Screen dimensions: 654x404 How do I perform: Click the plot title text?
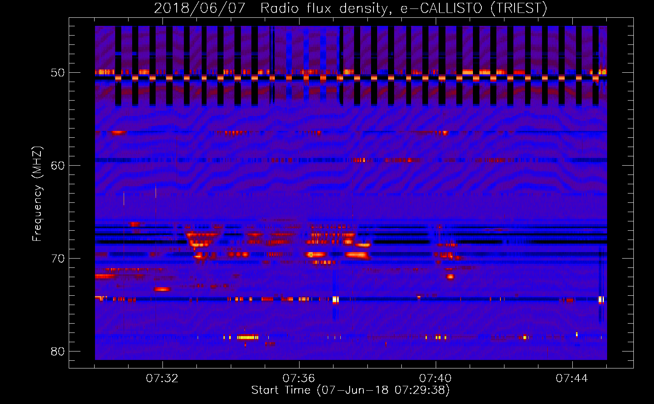point(350,8)
